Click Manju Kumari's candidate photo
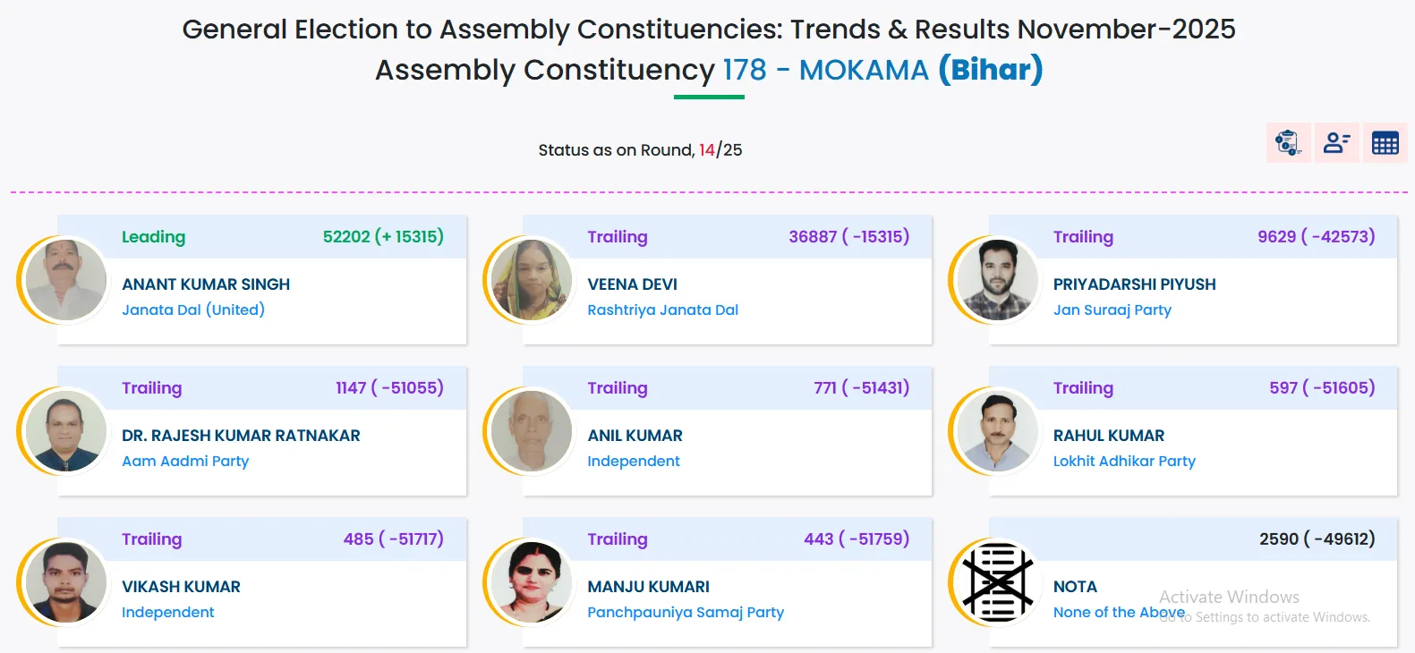The image size is (1415, 653). 532,582
